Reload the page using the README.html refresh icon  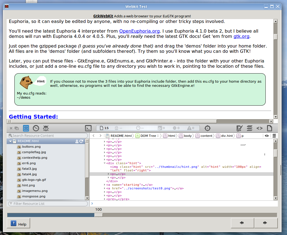(81, 141)
